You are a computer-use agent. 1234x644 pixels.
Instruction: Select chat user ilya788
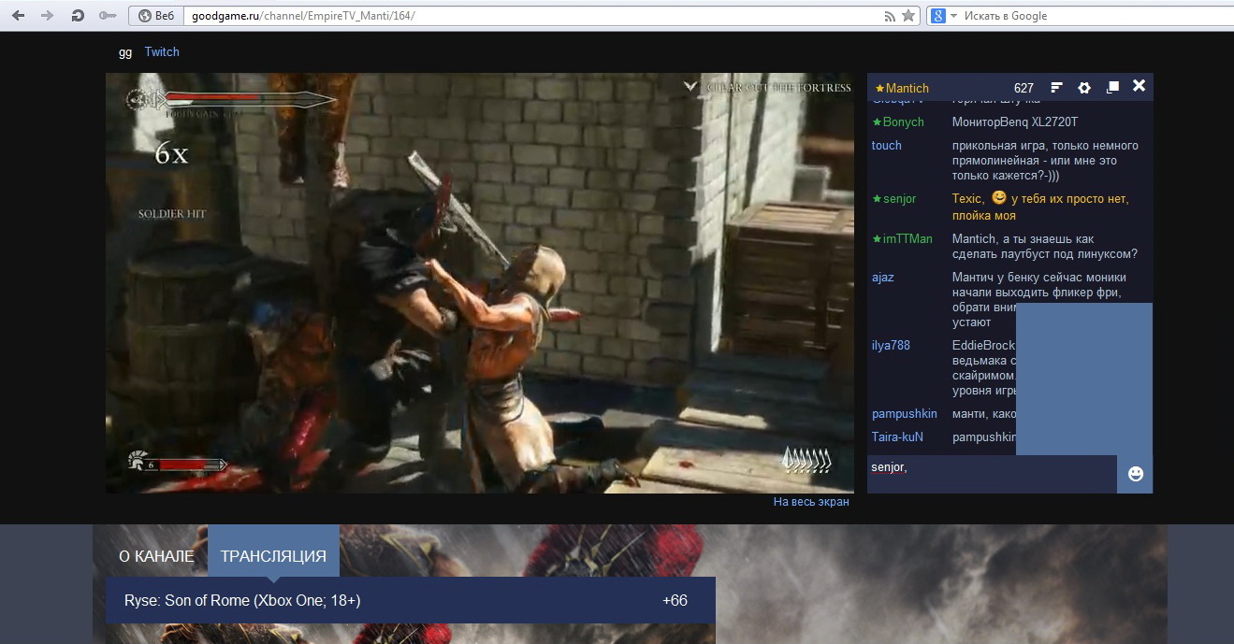(x=891, y=346)
